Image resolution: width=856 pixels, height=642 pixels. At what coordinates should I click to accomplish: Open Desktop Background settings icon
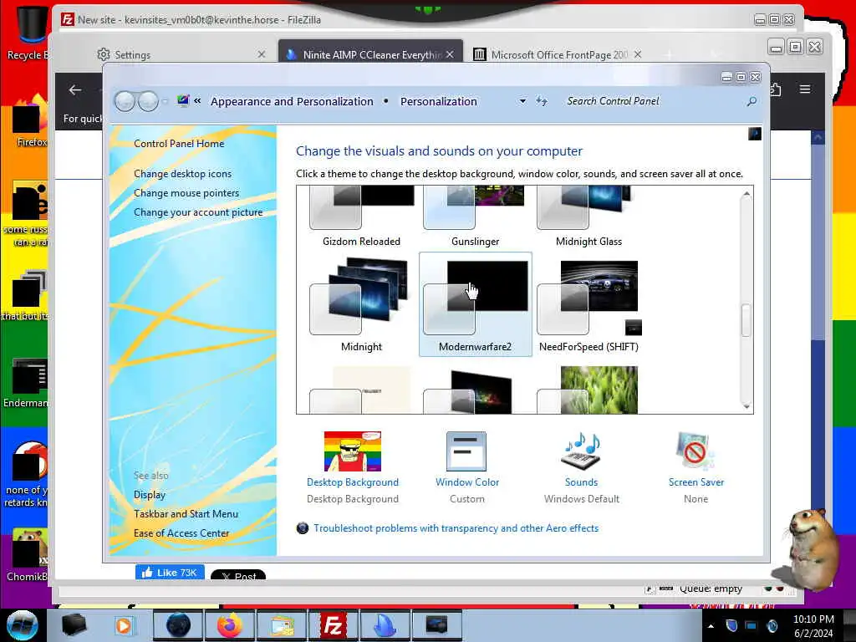click(353, 451)
